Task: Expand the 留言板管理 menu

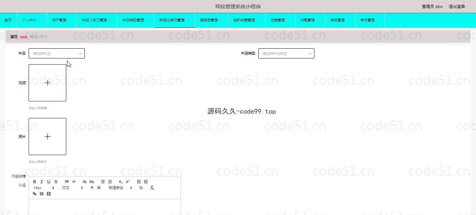Action: coord(212,20)
